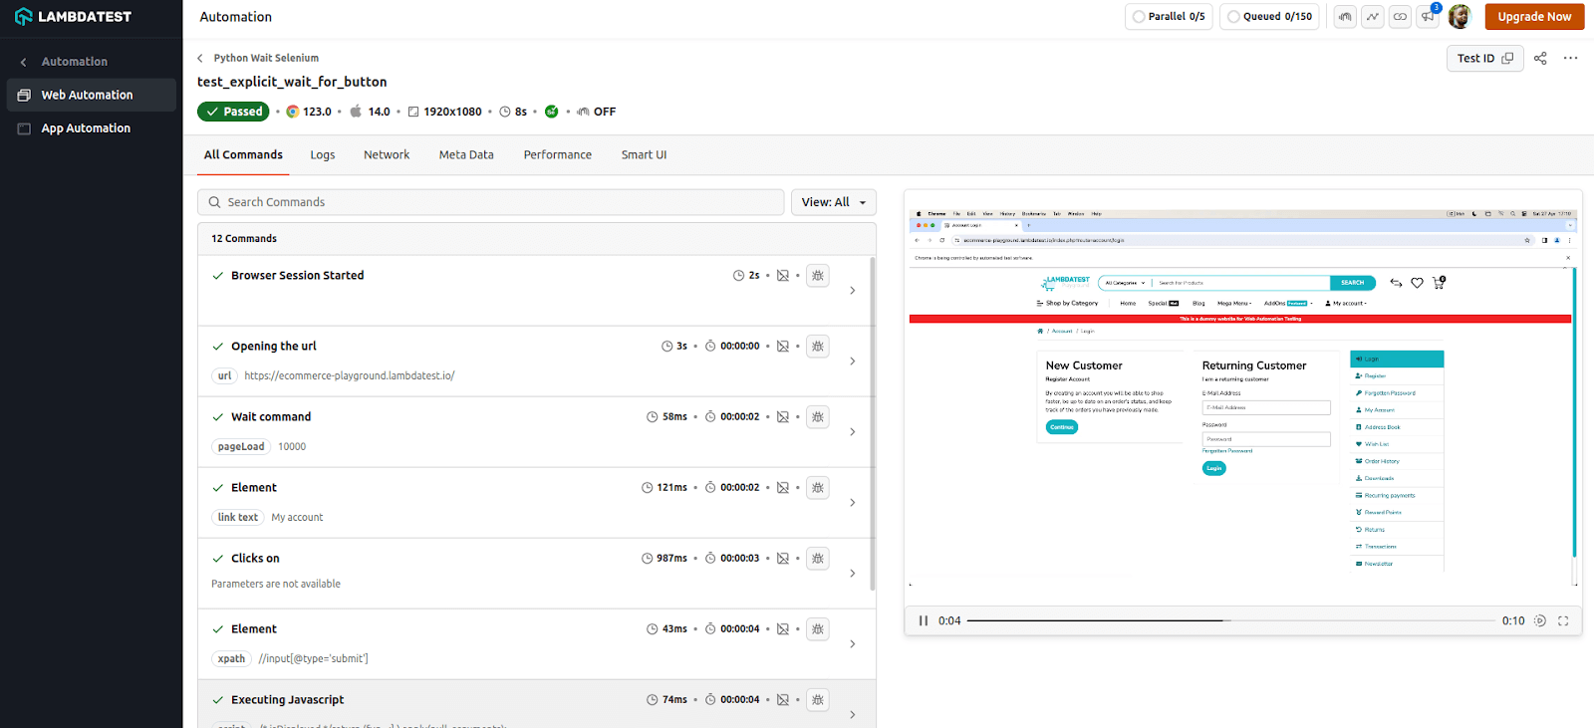Viewport: 1594px width, 728px height.
Task: Open the View: All dropdown
Action: (x=834, y=202)
